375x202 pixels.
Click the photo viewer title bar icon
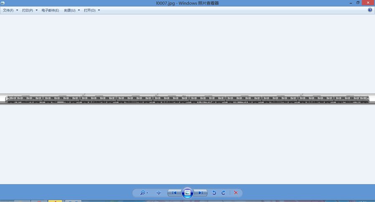coord(3,3)
